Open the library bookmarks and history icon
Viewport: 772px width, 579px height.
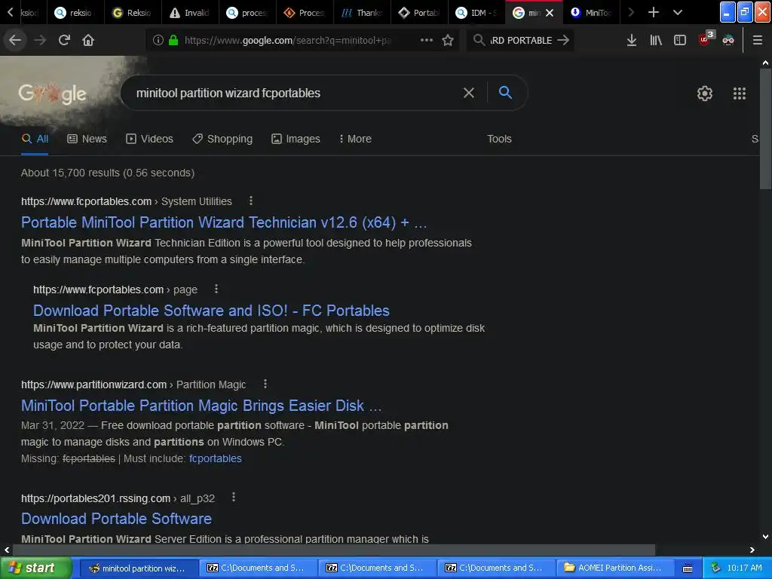[656, 40]
